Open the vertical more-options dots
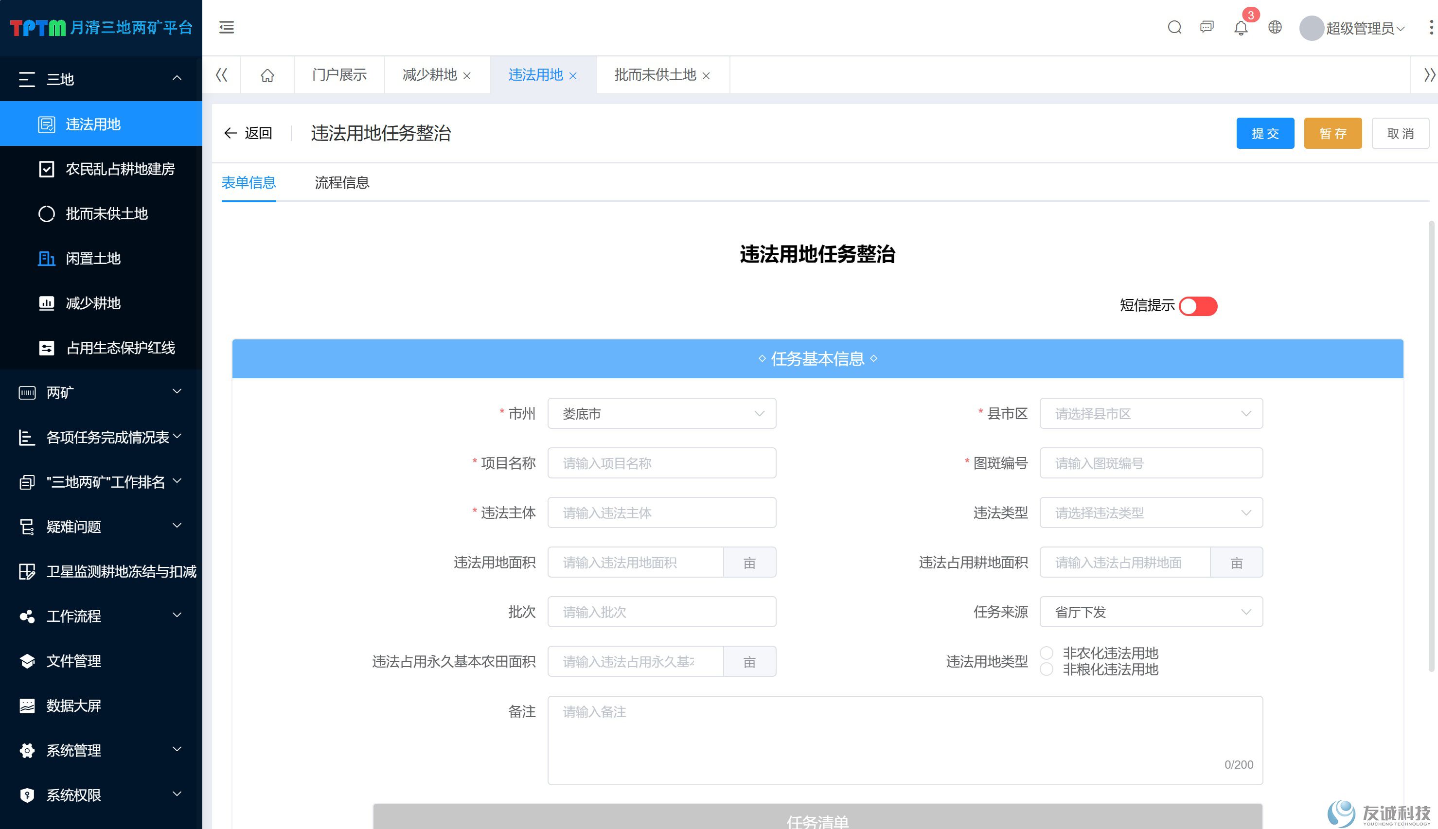The image size is (1438, 829). click(x=1431, y=27)
